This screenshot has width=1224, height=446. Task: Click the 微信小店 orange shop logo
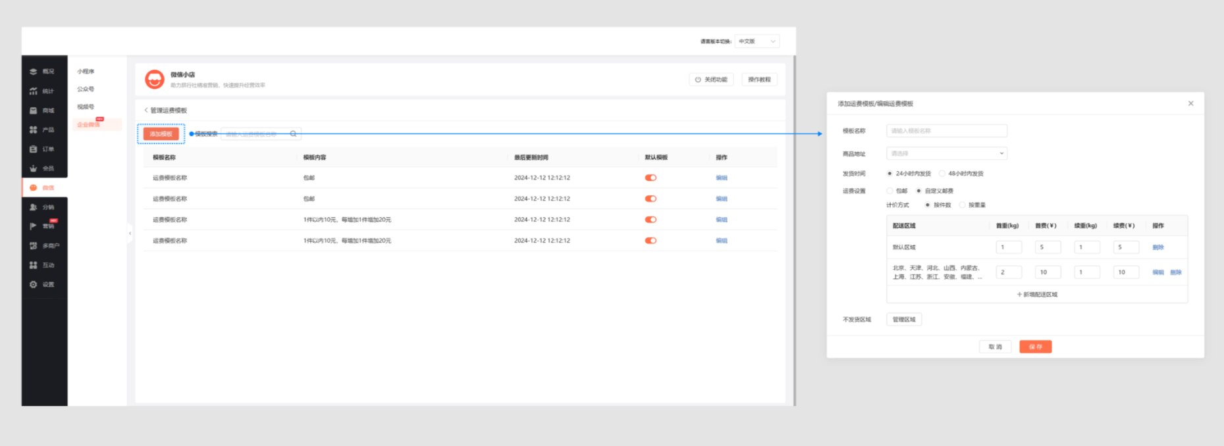pos(155,80)
